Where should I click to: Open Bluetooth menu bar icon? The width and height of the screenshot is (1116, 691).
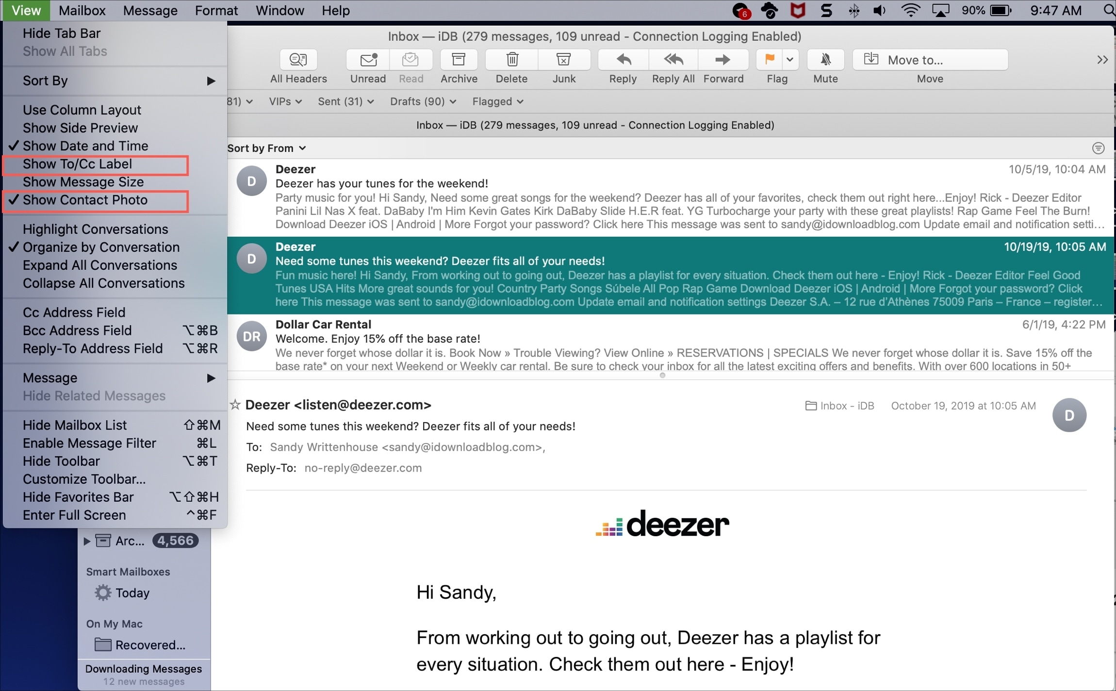pyautogui.click(x=854, y=10)
